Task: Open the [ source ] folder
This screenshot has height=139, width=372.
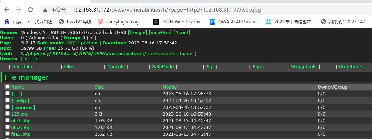Action: tap(23, 107)
